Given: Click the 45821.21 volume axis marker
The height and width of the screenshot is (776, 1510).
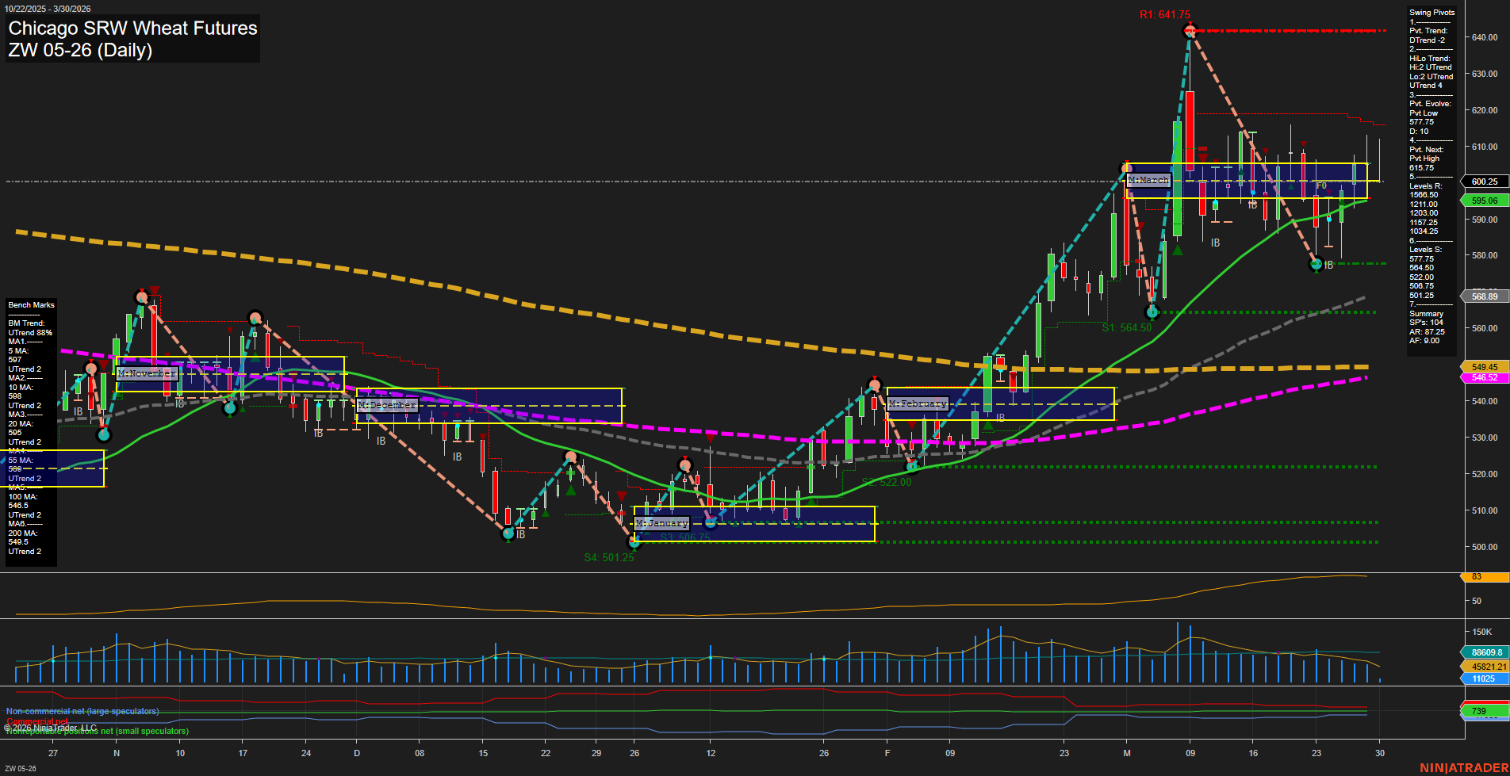Looking at the screenshot, I should 1485,667.
